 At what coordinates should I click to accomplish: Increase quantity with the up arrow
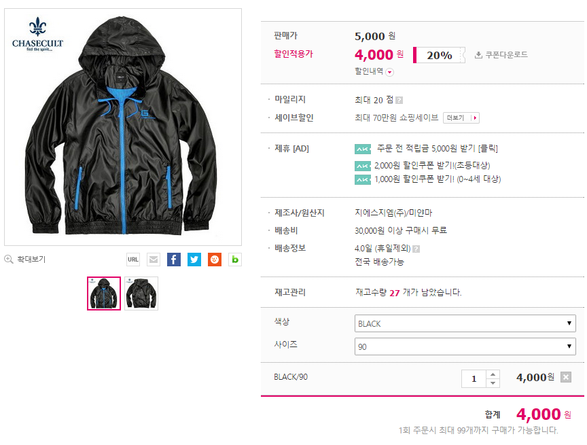coord(493,374)
